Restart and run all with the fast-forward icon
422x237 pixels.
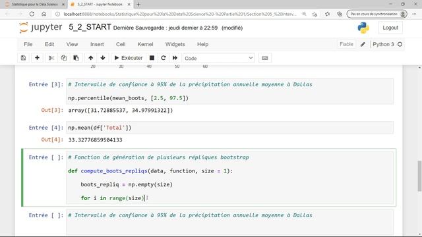175,58
